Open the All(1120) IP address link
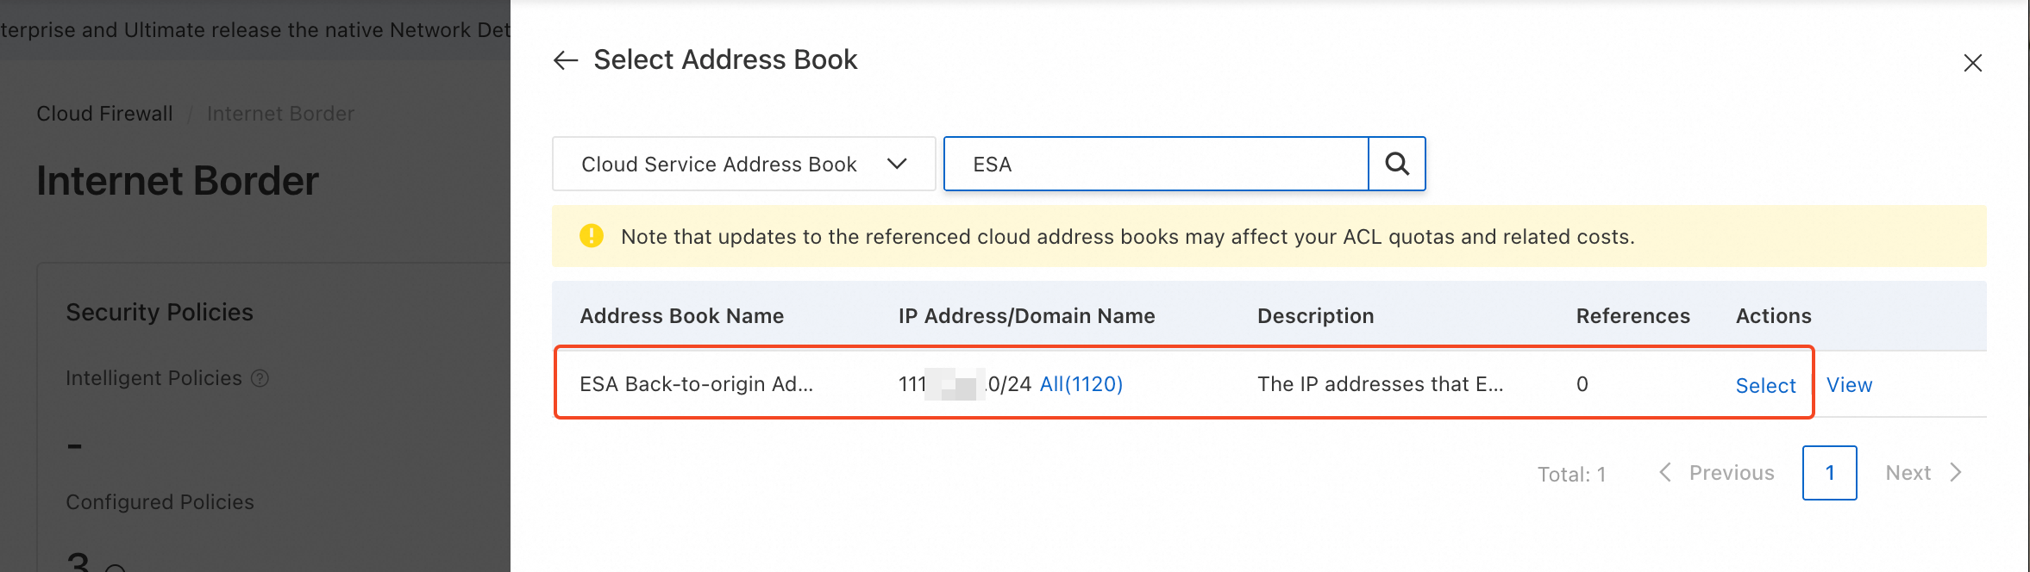 1081,384
